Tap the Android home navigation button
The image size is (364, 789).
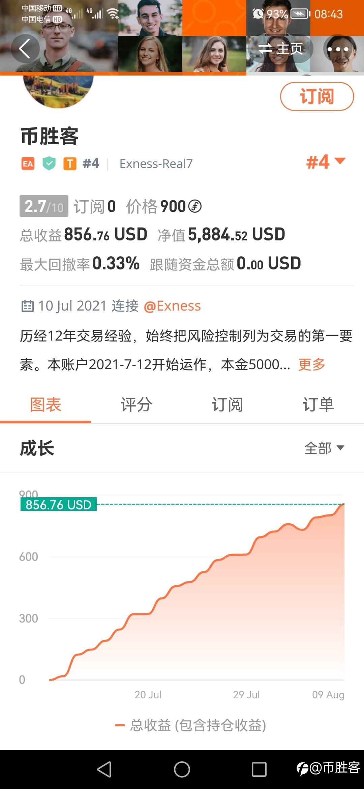pyautogui.click(x=182, y=769)
